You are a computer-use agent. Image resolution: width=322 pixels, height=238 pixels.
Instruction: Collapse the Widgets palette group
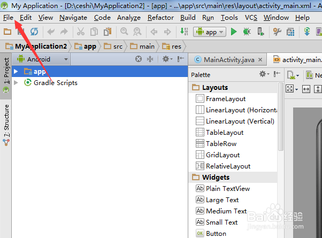tap(233, 177)
